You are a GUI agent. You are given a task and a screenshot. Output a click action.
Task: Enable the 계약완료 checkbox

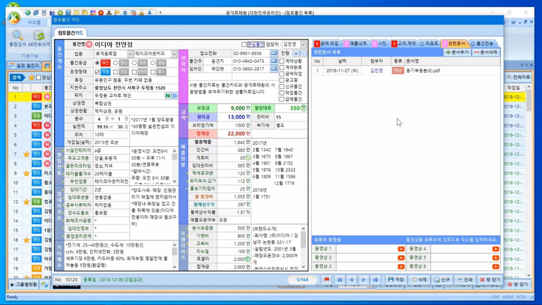point(282,67)
